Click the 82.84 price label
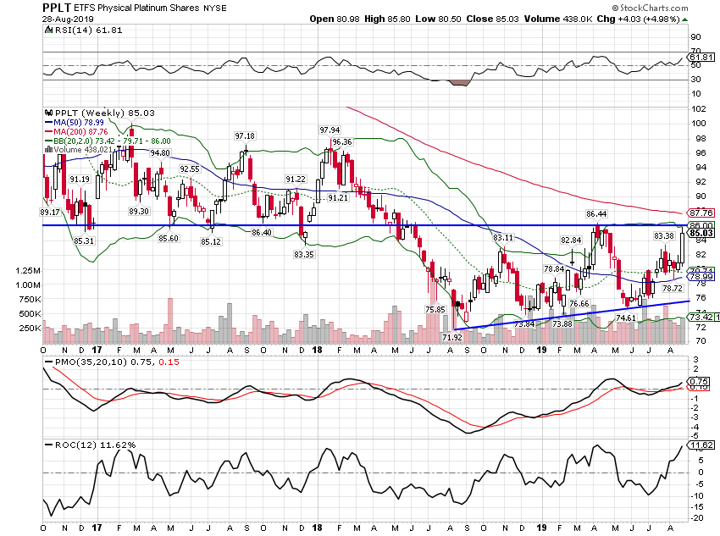 tap(571, 240)
